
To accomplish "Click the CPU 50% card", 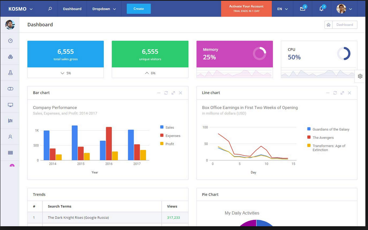I will point(319,59).
